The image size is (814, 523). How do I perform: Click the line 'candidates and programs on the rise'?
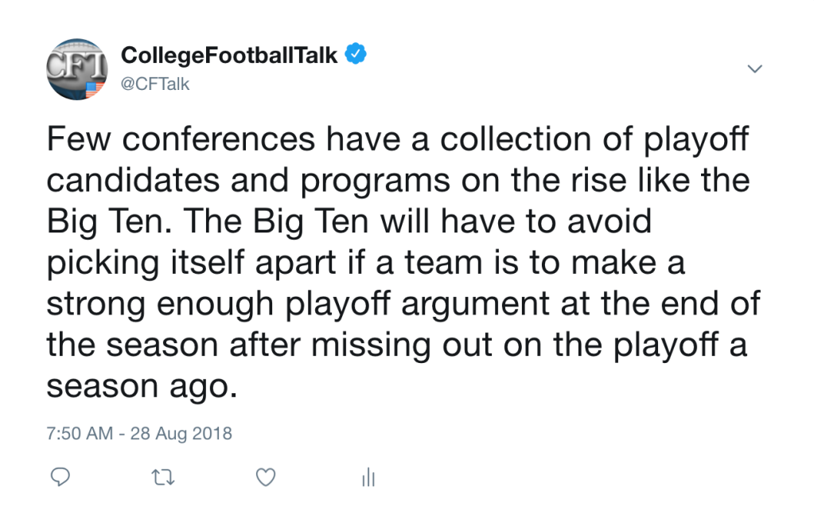[398, 181]
